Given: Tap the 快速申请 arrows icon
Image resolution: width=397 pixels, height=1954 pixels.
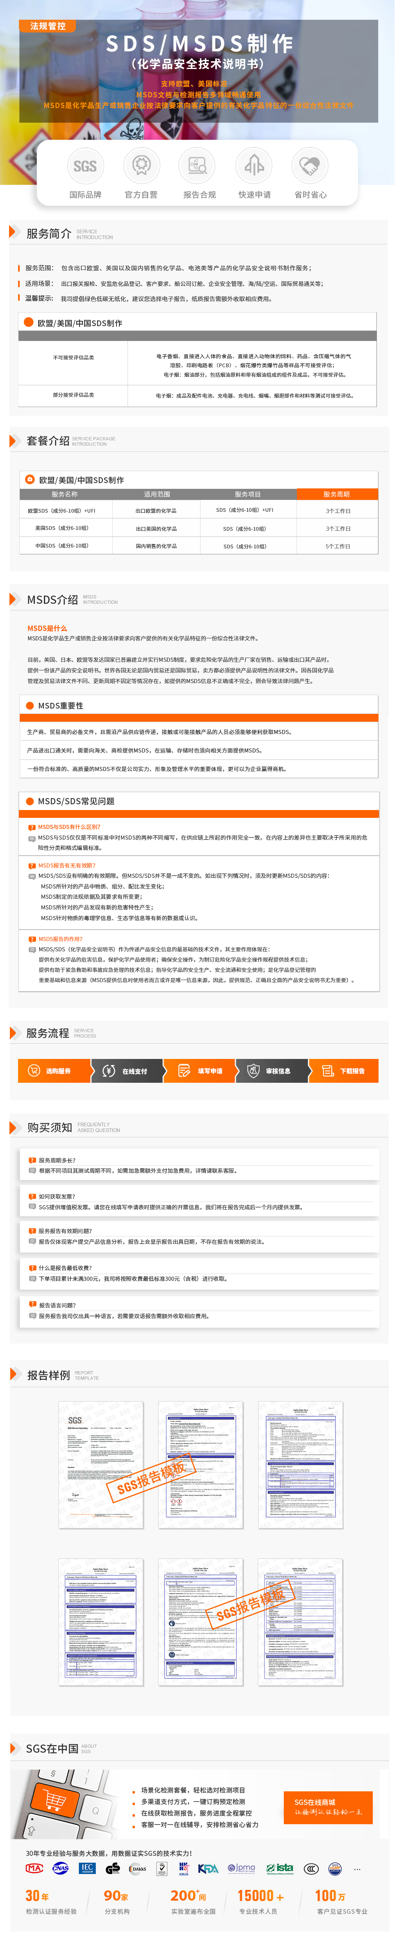Looking at the screenshot, I should tap(254, 166).
